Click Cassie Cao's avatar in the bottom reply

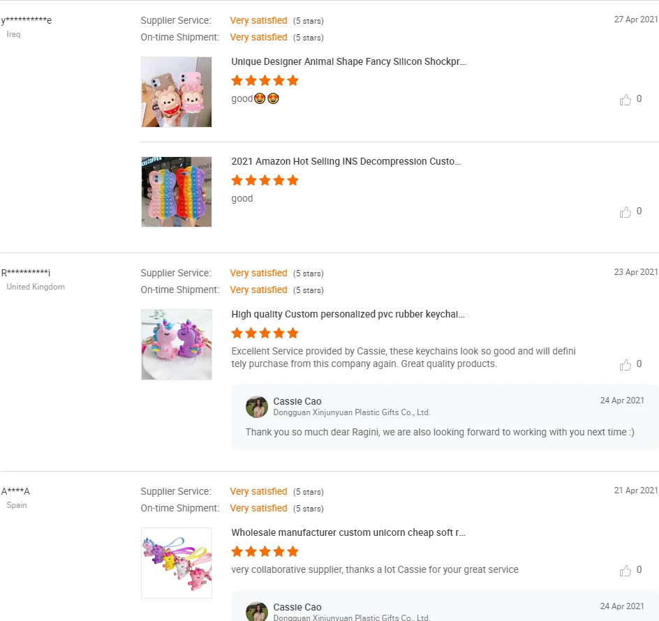pyautogui.click(x=257, y=611)
